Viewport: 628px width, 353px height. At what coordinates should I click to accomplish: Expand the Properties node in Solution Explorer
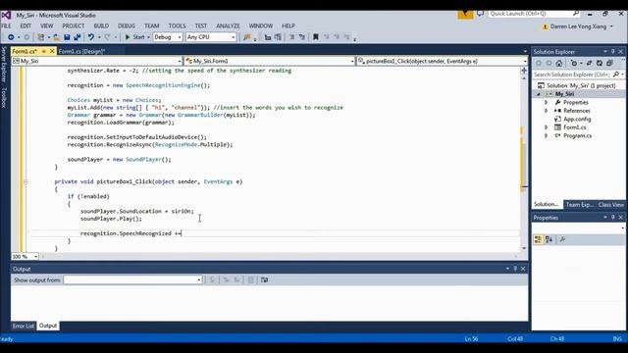(546, 102)
